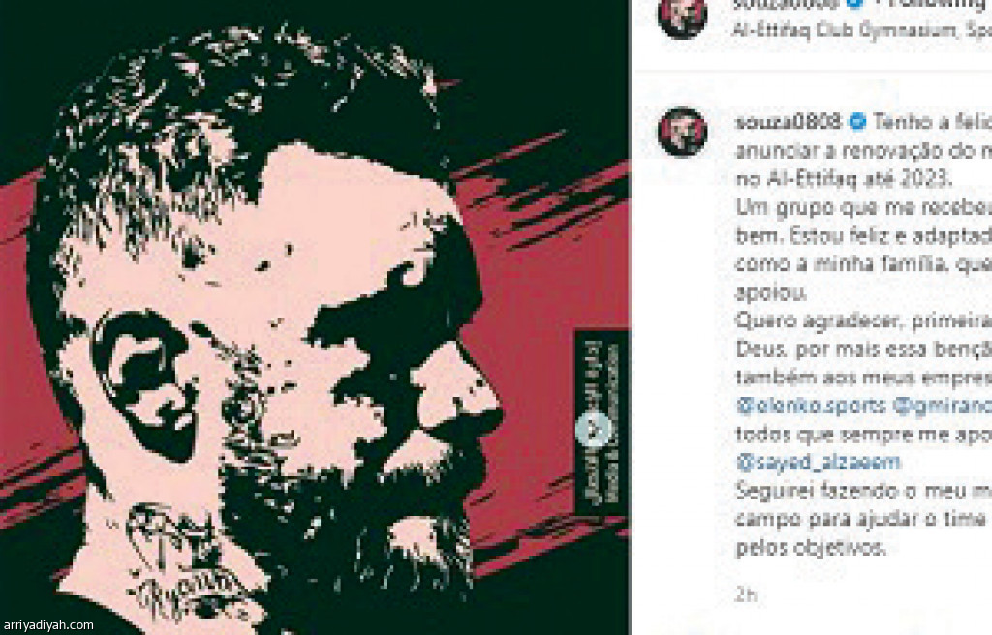The height and width of the screenshot is (635, 992).
Task: Open the @sayed_alzaeem mention
Action: pyautogui.click(x=818, y=463)
